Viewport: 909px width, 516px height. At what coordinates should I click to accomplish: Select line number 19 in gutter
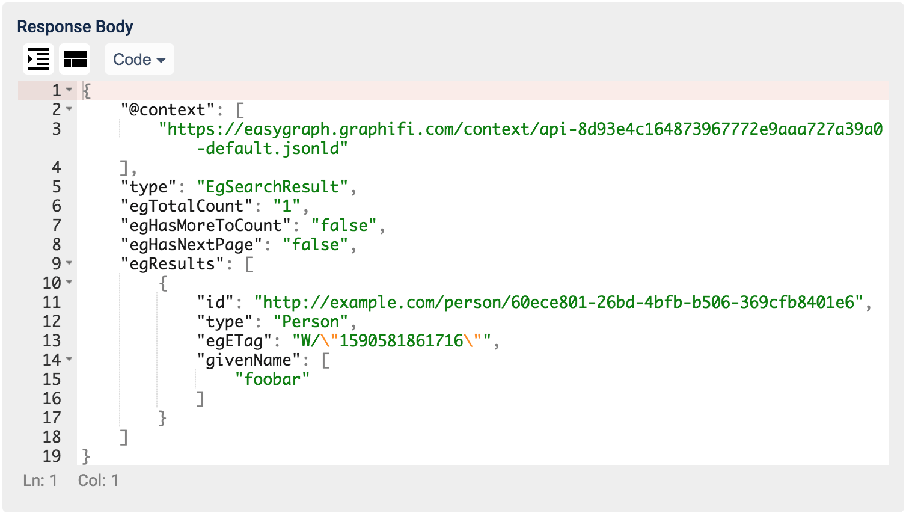pyautogui.click(x=52, y=456)
